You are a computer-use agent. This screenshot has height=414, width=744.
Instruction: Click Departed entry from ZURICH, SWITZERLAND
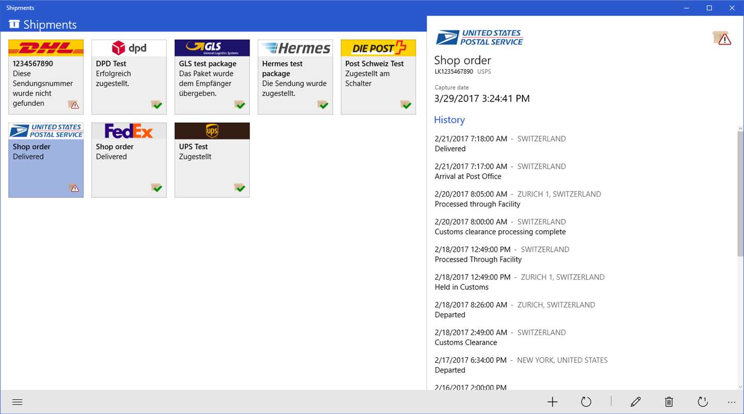pos(515,310)
